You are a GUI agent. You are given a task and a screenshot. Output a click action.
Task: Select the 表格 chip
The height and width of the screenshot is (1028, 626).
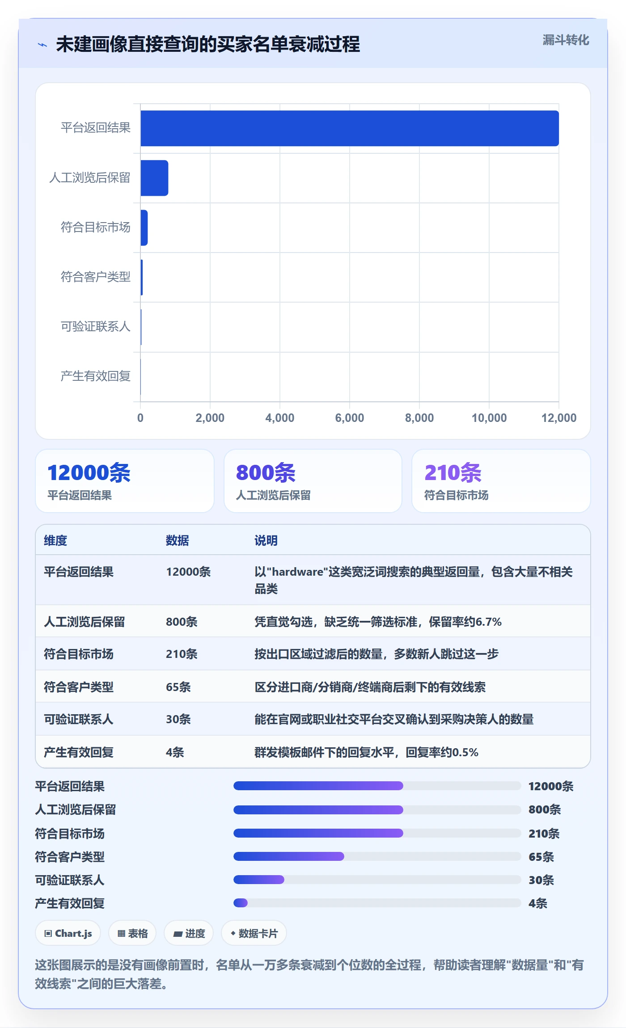[x=132, y=933]
